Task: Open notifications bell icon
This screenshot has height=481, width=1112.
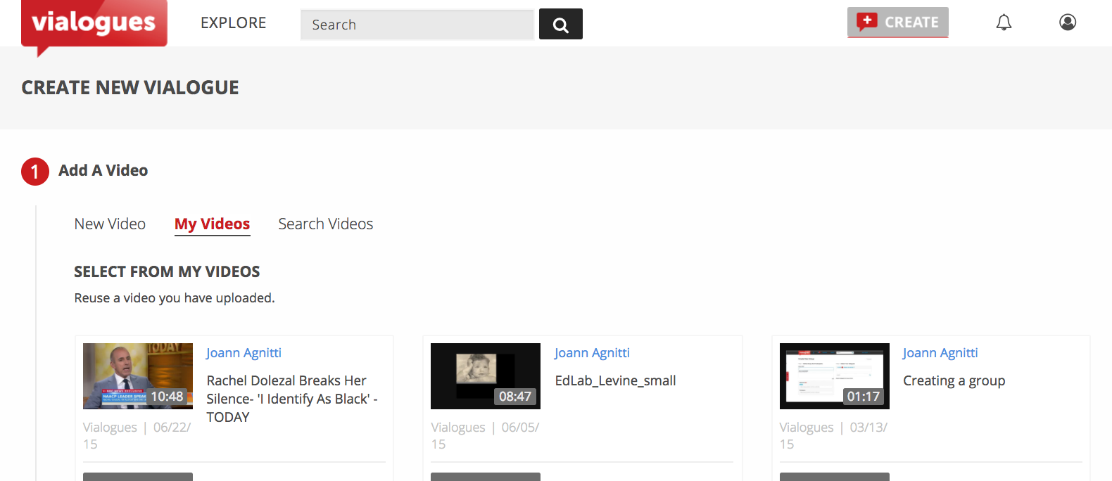Action: 1004,23
